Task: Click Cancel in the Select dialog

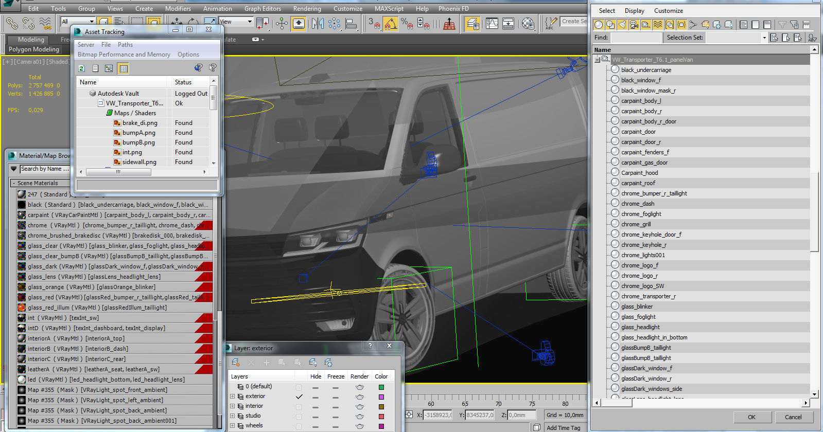Action: (x=793, y=417)
